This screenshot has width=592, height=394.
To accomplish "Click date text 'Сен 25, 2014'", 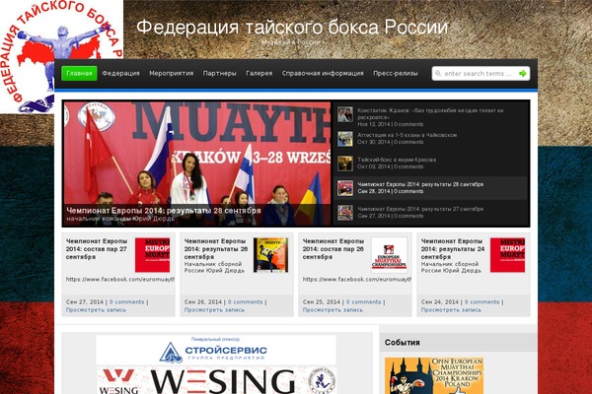I will click(x=322, y=302).
